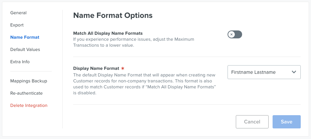Click the red required asterisk
Screen dimensions: 311x139
(123, 69)
